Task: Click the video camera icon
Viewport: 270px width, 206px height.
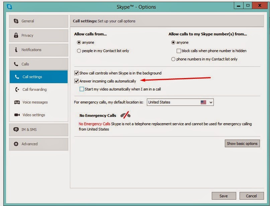Action: pyautogui.click(x=17, y=115)
